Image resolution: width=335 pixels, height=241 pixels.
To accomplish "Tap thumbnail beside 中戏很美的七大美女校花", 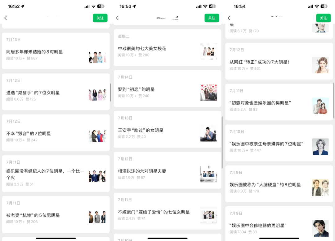I will (x=209, y=52).
